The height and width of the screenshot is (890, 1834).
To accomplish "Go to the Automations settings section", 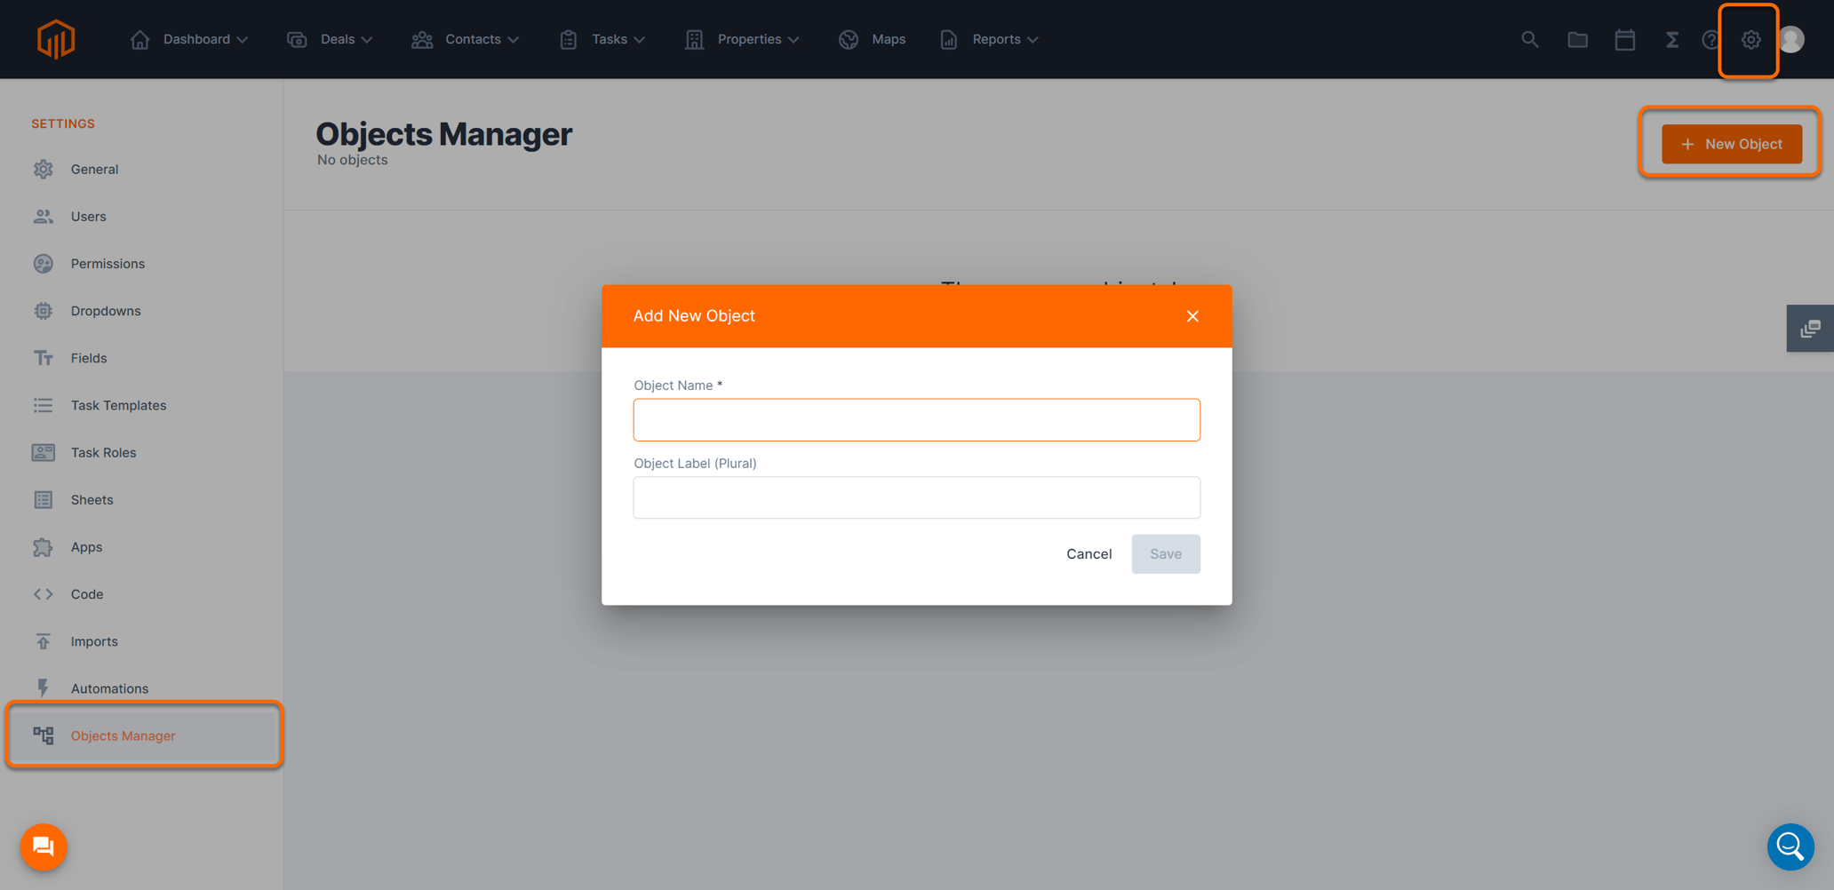I will (x=109, y=687).
